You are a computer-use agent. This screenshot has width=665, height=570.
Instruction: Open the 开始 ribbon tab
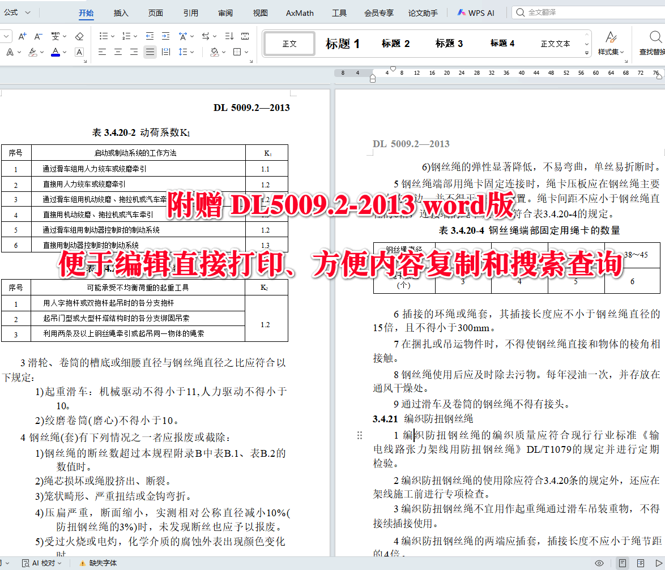[86, 13]
